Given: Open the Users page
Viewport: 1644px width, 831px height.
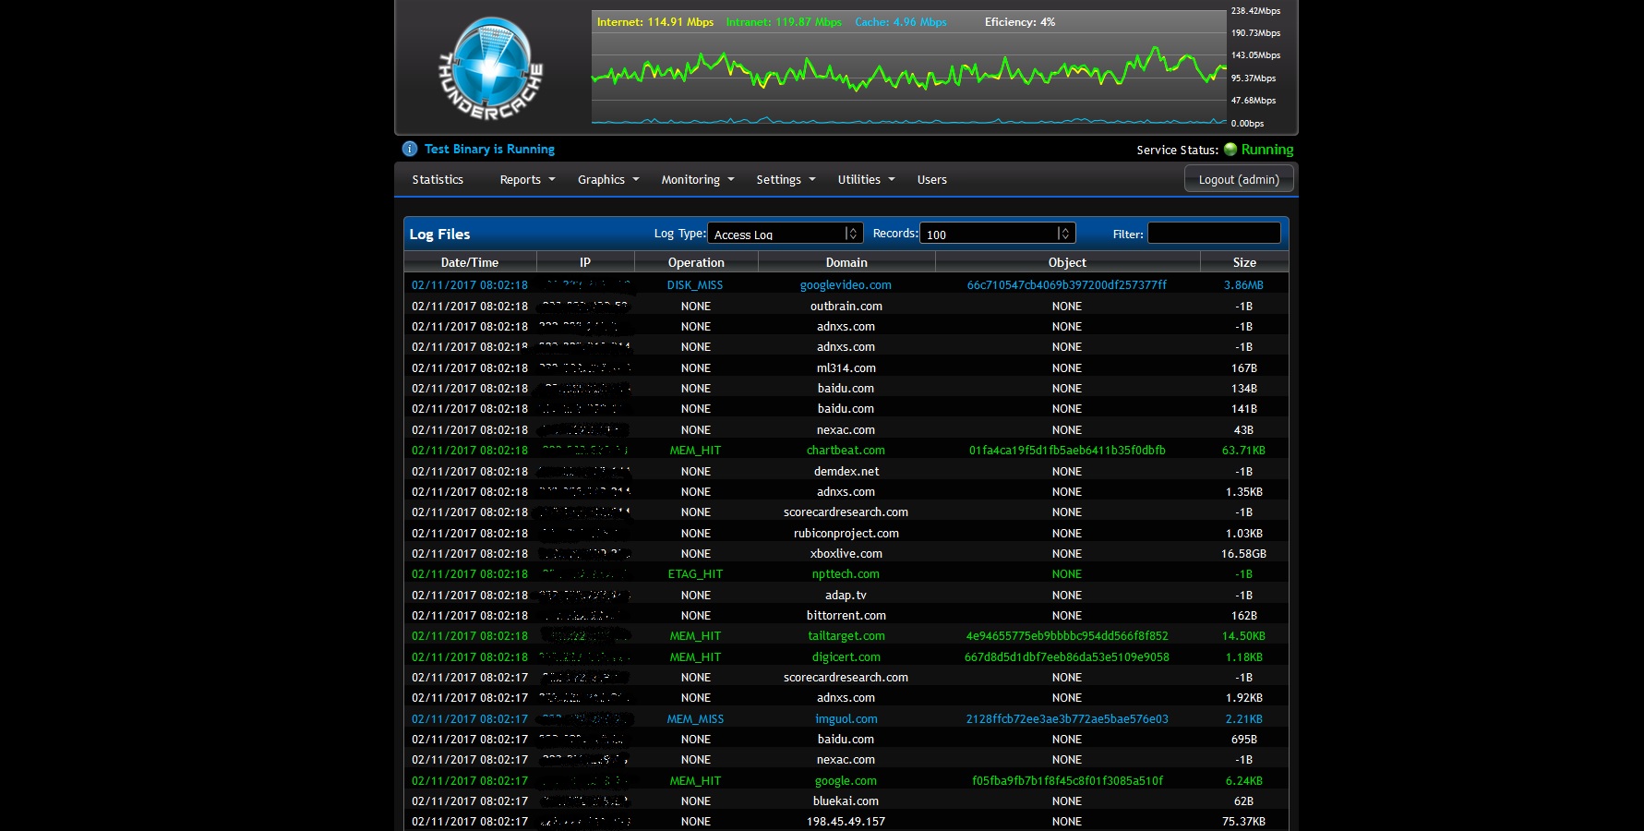Looking at the screenshot, I should [931, 179].
